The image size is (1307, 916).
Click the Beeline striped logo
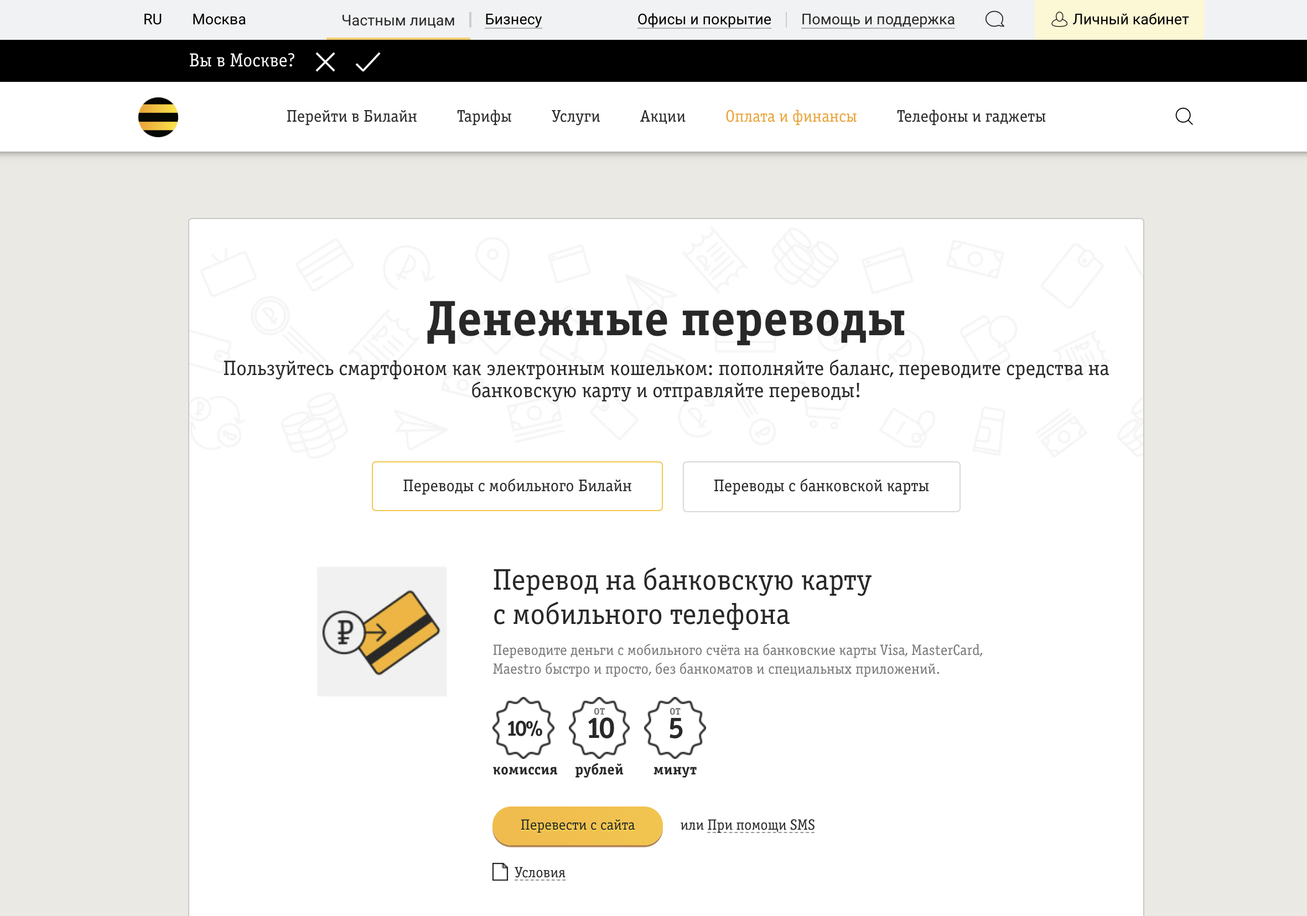[158, 116]
